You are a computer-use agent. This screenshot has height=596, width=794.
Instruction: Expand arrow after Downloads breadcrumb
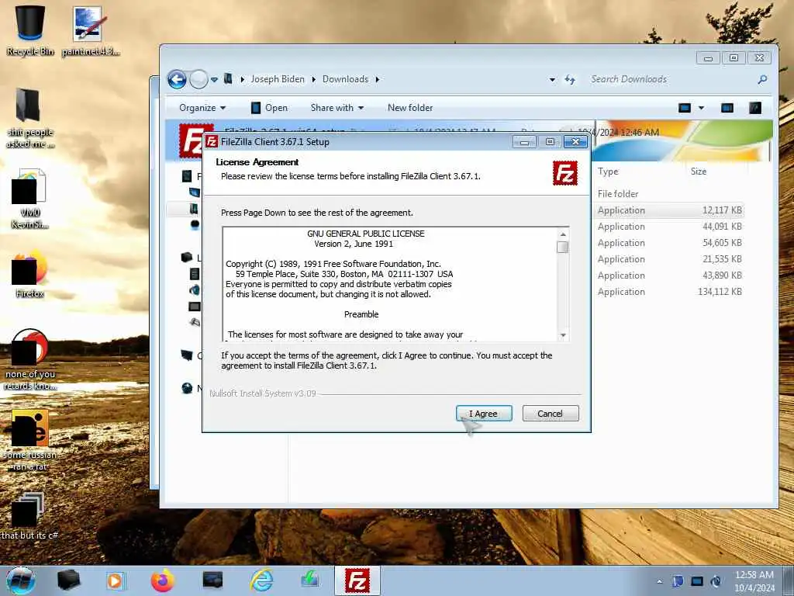[378, 80]
